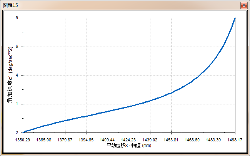
Task: Click the y-axis value 6
Action: pos(17,47)
